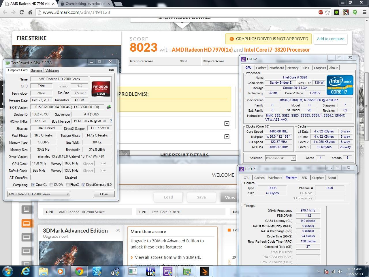Click Hide Result Details
This screenshot has width=369, height=277.
(x=184, y=155)
